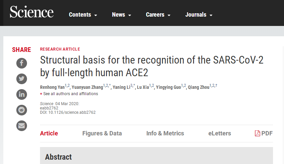Email this article via envelope icon

[22, 125]
